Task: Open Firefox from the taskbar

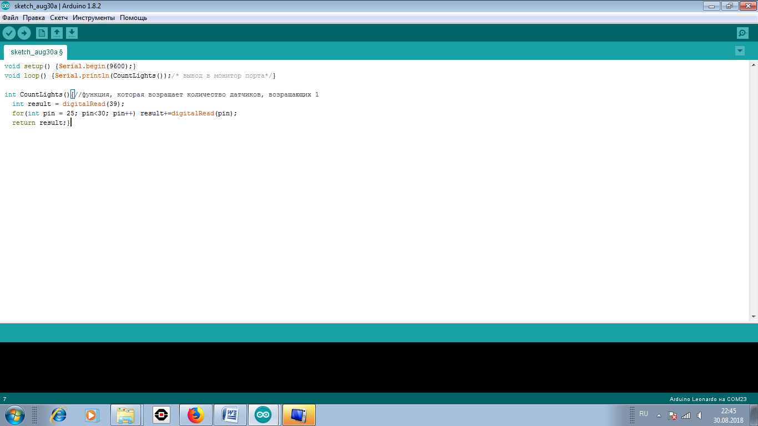Action: (x=196, y=415)
